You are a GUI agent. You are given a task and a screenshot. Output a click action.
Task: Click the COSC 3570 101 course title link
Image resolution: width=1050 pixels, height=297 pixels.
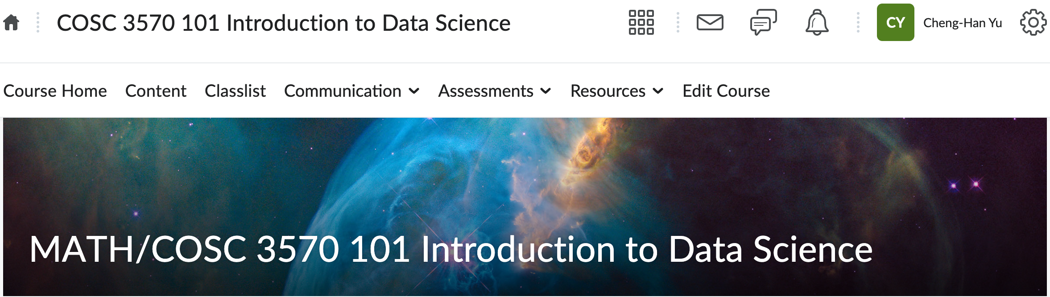(284, 23)
